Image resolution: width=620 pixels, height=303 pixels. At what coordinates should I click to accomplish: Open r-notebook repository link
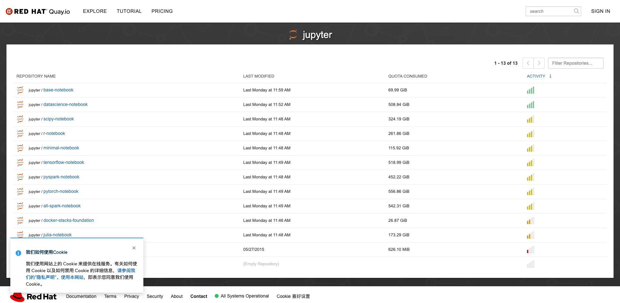[x=54, y=134]
